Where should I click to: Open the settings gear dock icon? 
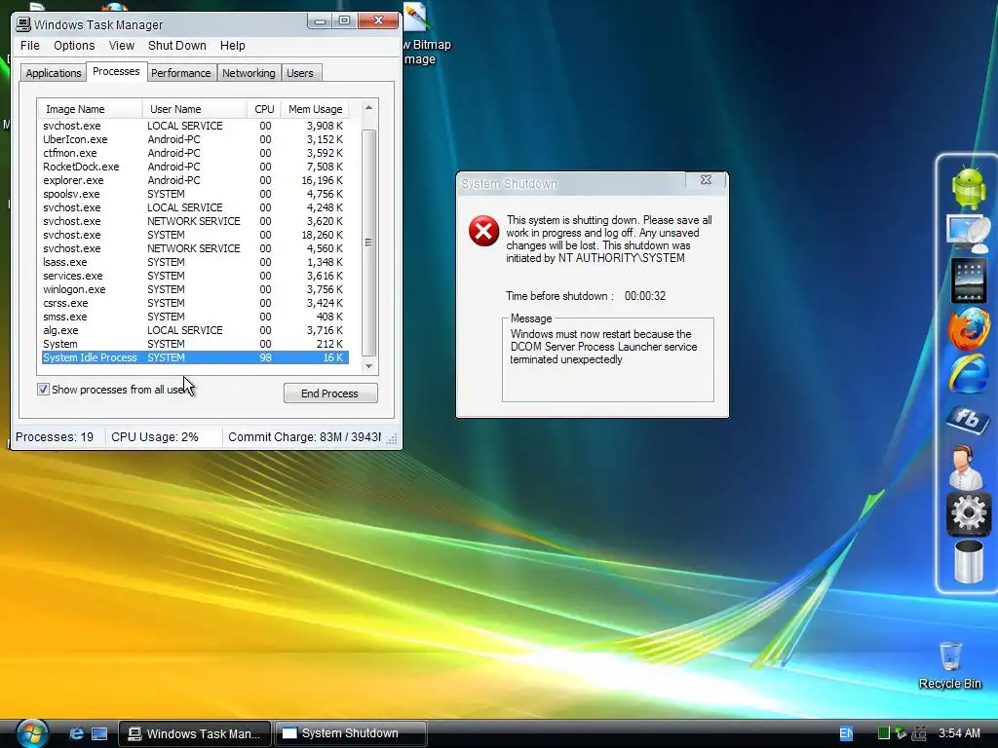click(x=968, y=512)
